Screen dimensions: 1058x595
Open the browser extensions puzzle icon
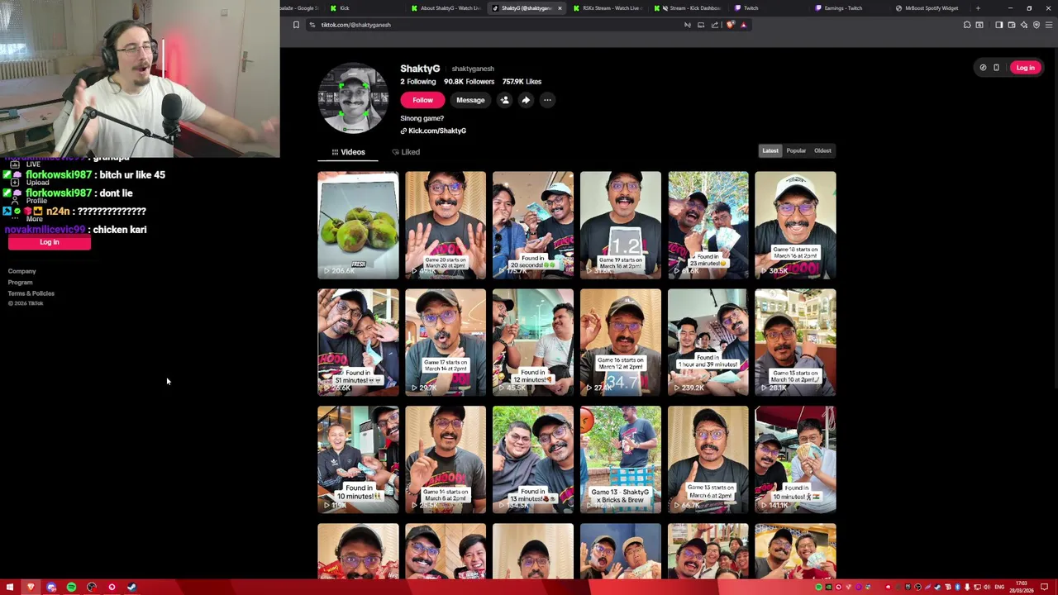click(967, 25)
